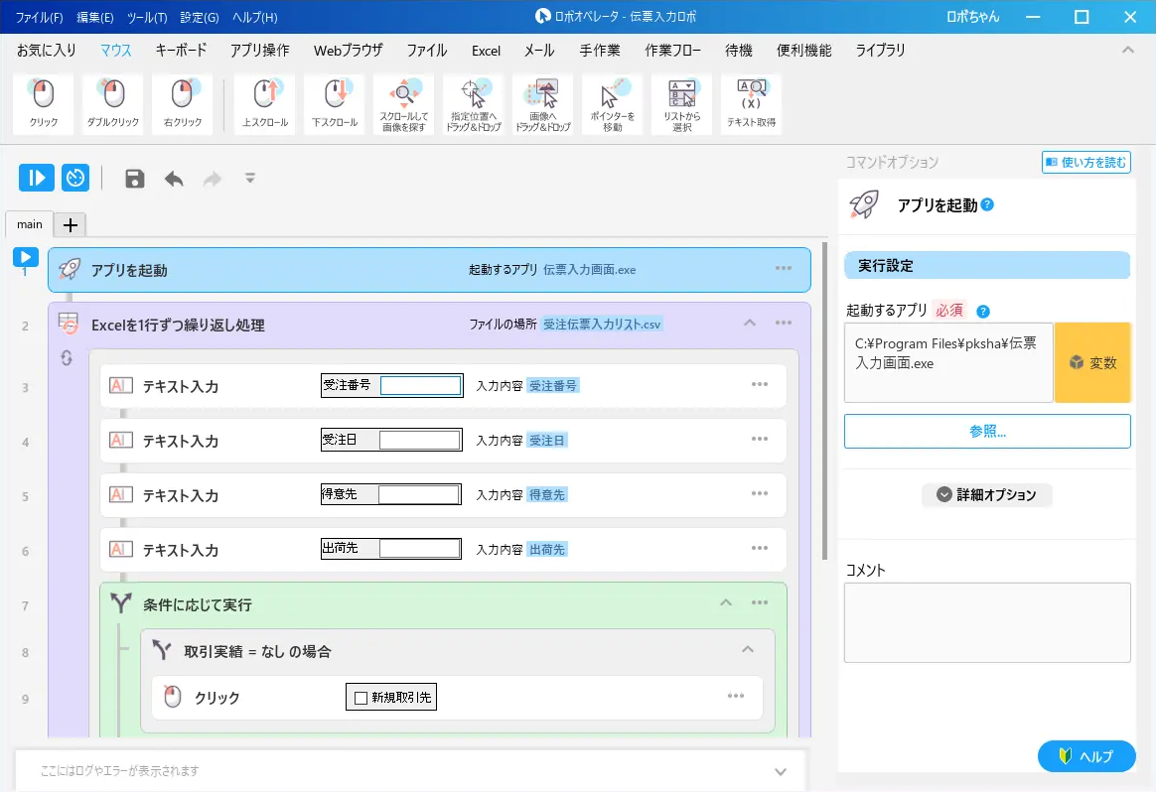Open the ヘルプ button at bottom right
This screenshot has height=792, width=1156.
point(1086,756)
